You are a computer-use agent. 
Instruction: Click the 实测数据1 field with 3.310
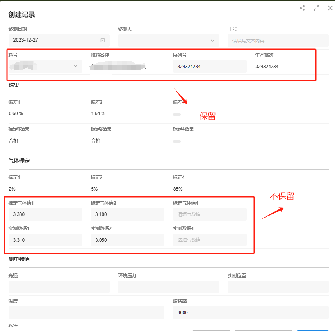(x=45, y=240)
